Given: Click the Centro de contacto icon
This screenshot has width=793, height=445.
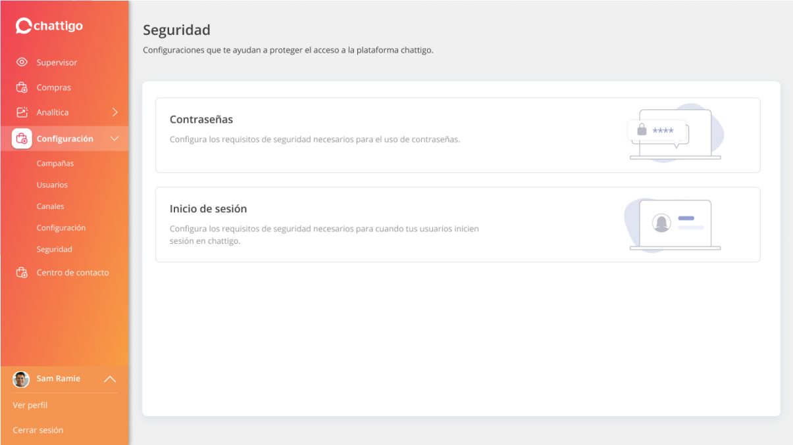Looking at the screenshot, I should click(x=22, y=273).
